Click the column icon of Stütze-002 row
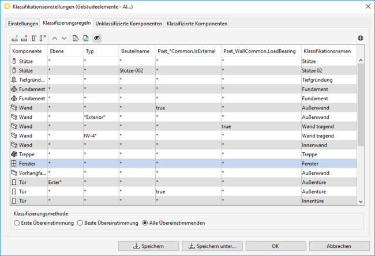Image resolution: width=375 pixels, height=256 pixels. 14,70
